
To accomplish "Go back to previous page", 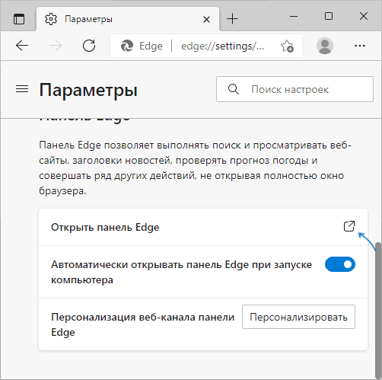I will coord(22,46).
